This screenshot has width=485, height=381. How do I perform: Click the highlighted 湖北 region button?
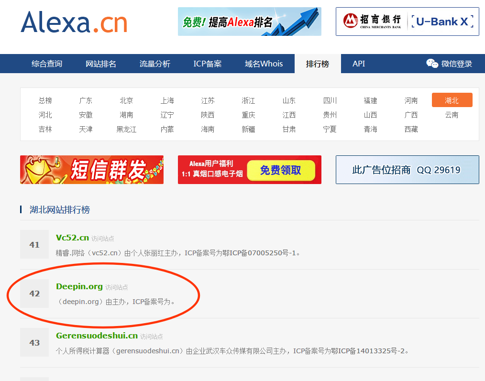tap(452, 100)
